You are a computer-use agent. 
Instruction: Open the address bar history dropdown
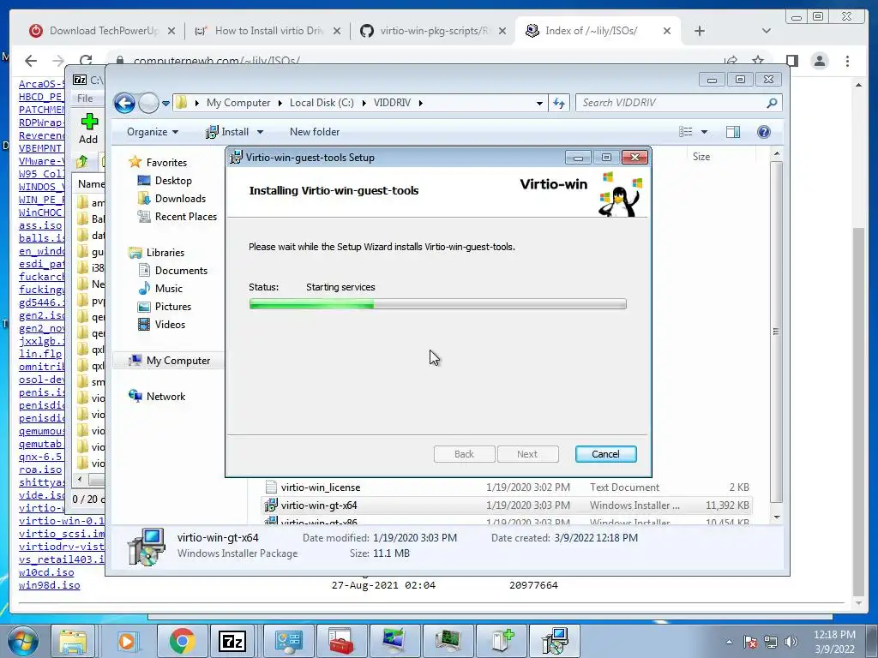(x=539, y=103)
